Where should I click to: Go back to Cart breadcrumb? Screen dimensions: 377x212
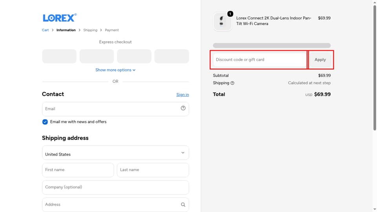pos(45,30)
